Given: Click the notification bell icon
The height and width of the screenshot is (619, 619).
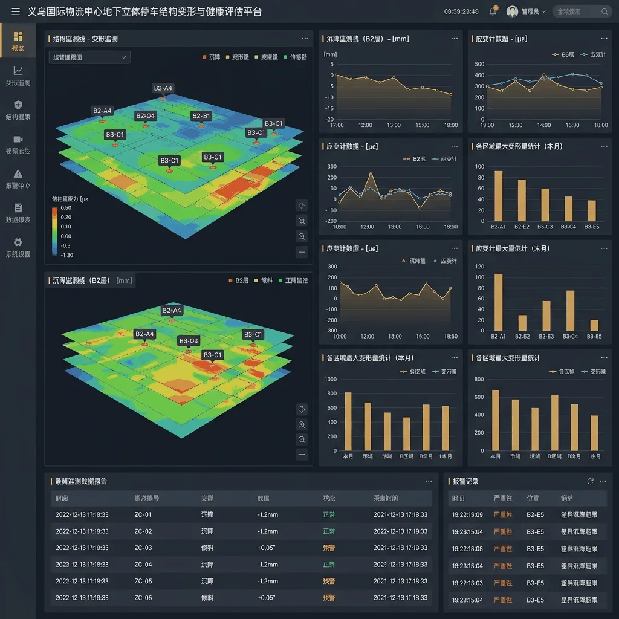Looking at the screenshot, I should [493, 11].
